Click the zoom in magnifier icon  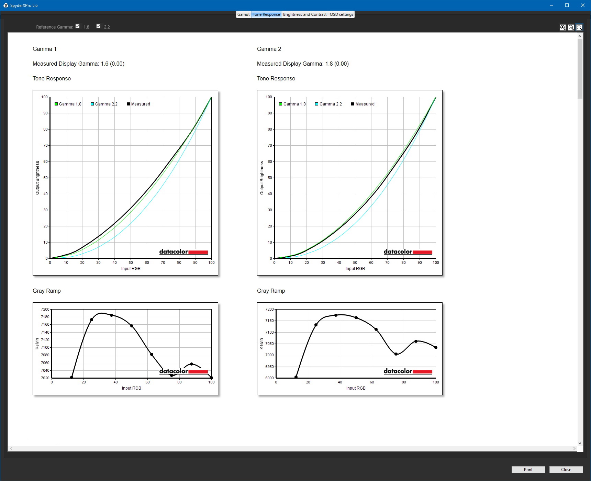pyautogui.click(x=562, y=27)
